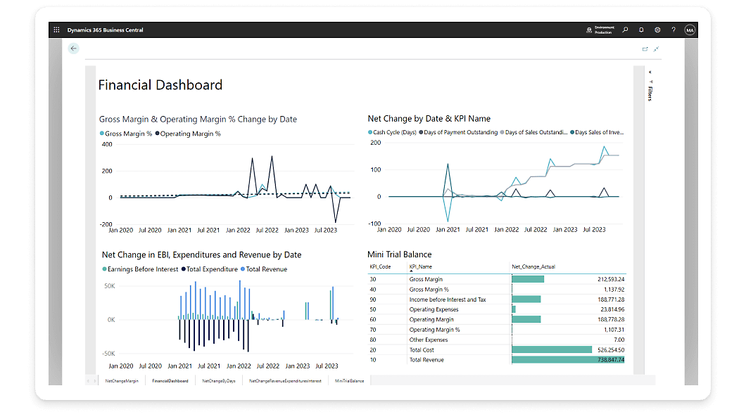Image resolution: width=746 pixels, height=419 pixels.
Task: Toggle Total Expenditure legend series
Action: click(210, 269)
